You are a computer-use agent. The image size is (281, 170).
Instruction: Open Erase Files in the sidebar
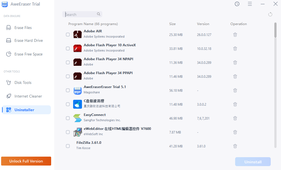(26, 28)
